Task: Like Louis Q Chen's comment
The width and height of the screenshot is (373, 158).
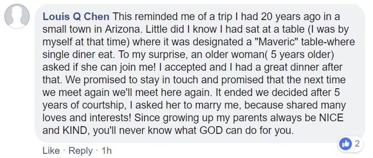Action: 51,151
